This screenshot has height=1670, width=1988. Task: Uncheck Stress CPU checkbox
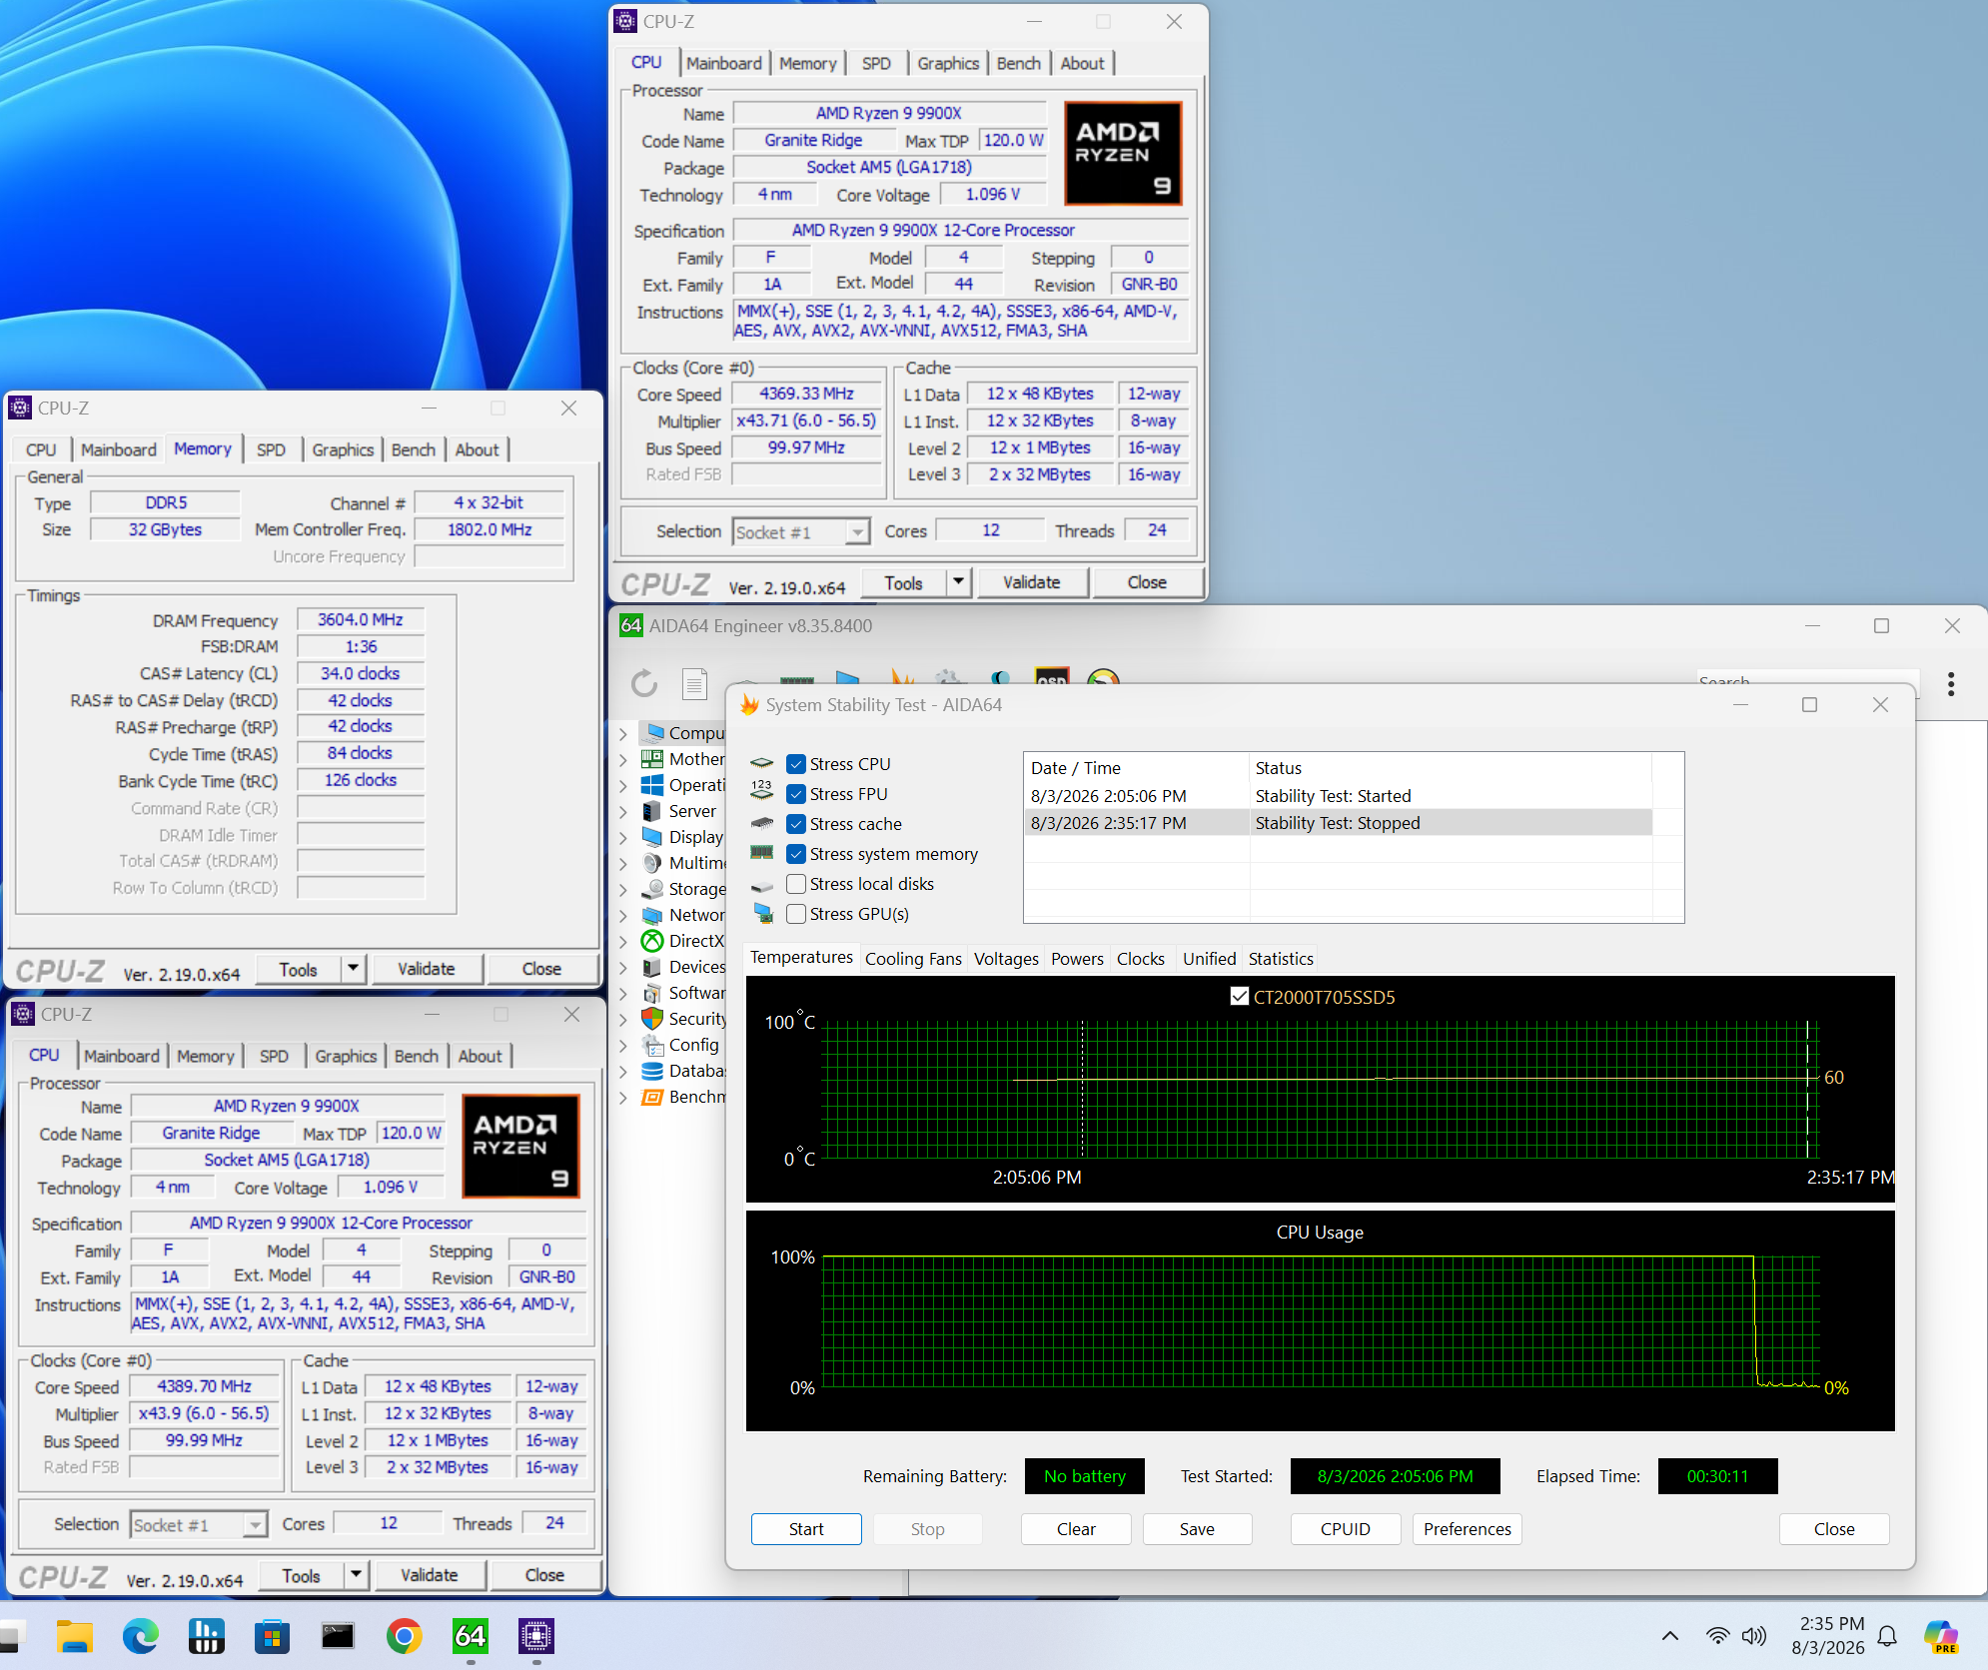(795, 763)
